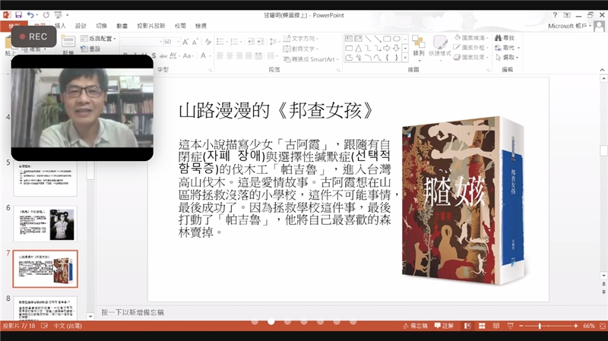This screenshot has height=341, width=608.
Task: Switch to the 動畫 (Animations) tab
Action: click(122, 26)
